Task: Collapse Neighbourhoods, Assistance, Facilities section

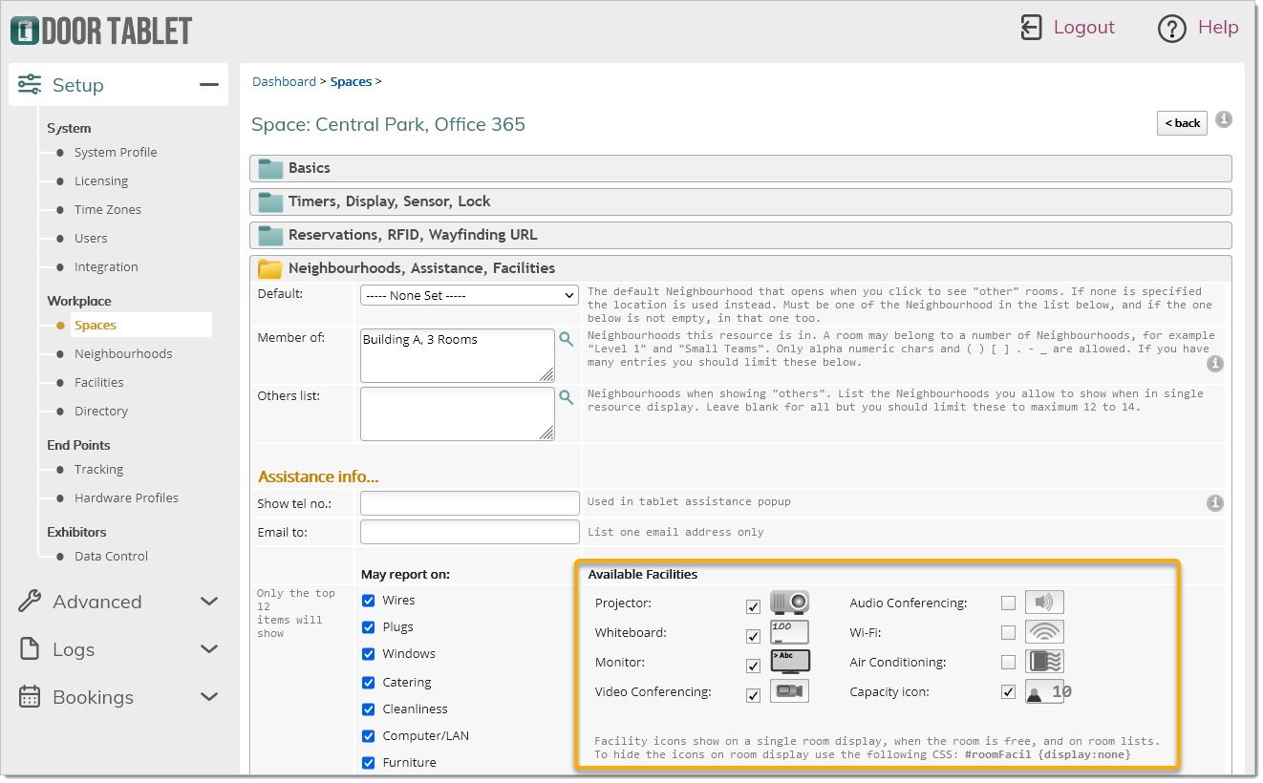Action: (740, 268)
